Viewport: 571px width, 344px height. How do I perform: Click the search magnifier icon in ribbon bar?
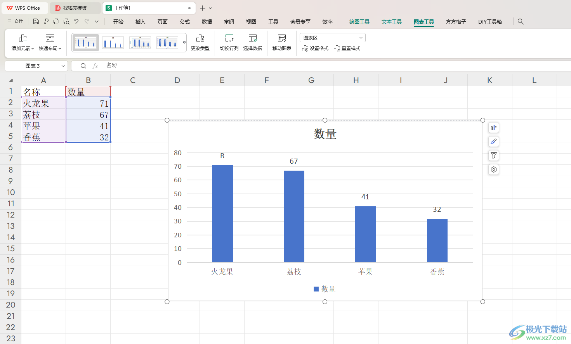tap(521, 22)
